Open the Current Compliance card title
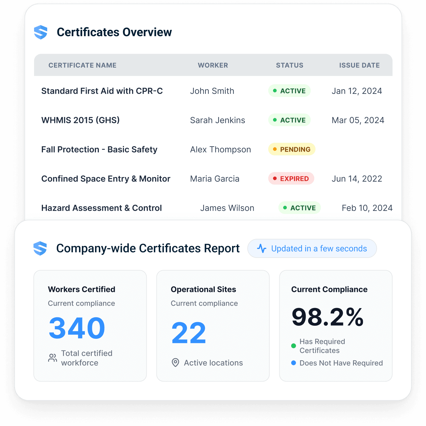This screenshot has height=426, width=426. coord(329,289)
